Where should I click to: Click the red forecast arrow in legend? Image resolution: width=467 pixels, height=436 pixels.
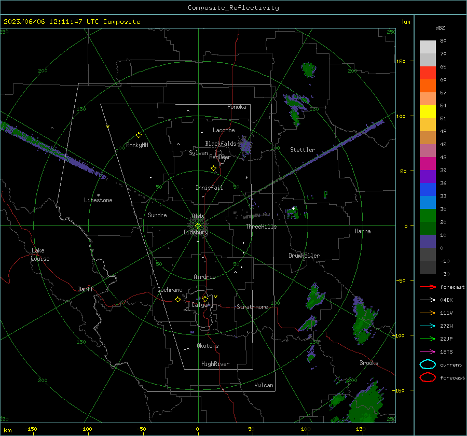coord(428,287)
